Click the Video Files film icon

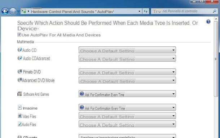click(19, 116)
